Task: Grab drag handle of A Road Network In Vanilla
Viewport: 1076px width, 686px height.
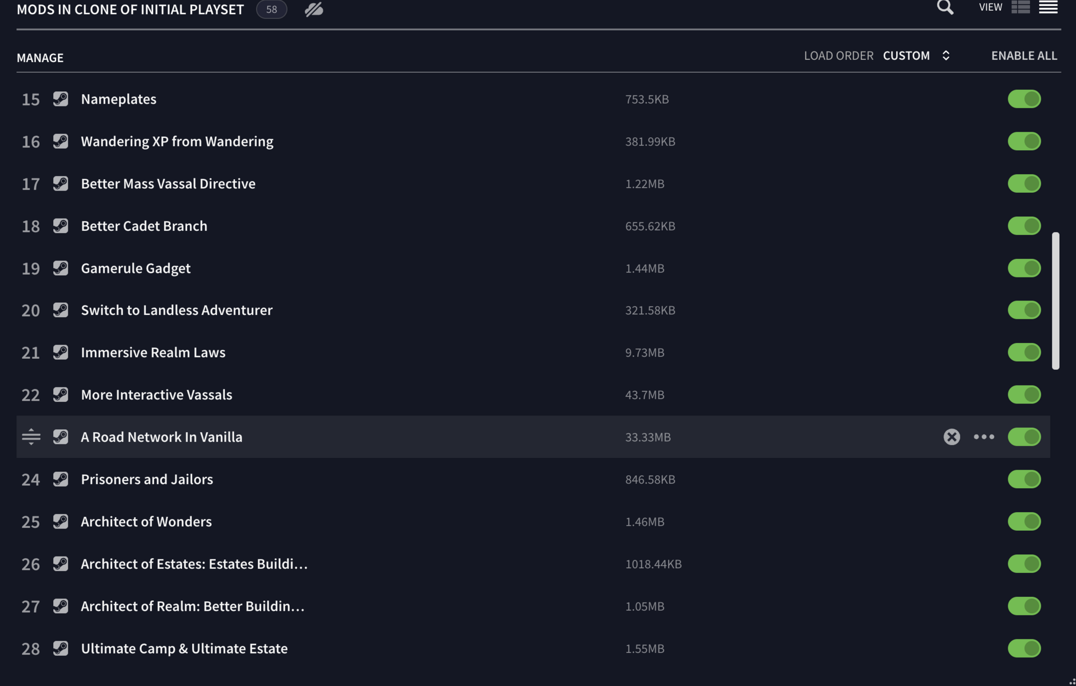Action: 31,437
